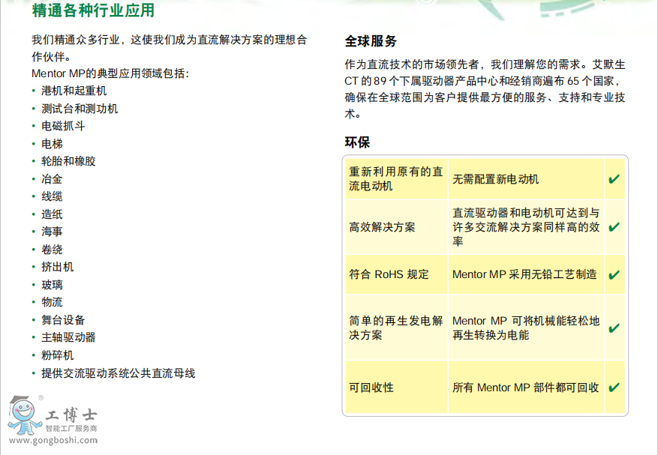Click the table cell 高效解决方案
658x455 pixels.
pyautogui.click(x=396, y=227)
